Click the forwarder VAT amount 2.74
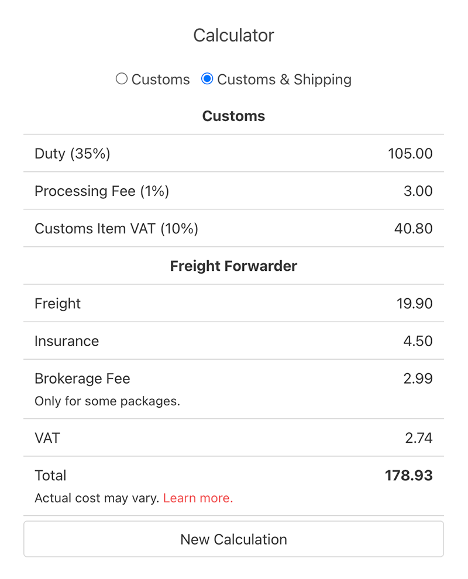The width and height of the screenshot is (468, 579). 418,438
